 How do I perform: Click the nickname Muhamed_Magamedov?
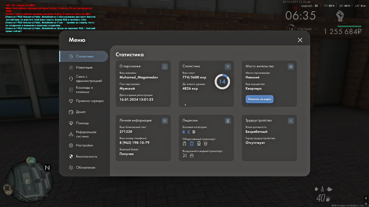coord(139,77)
